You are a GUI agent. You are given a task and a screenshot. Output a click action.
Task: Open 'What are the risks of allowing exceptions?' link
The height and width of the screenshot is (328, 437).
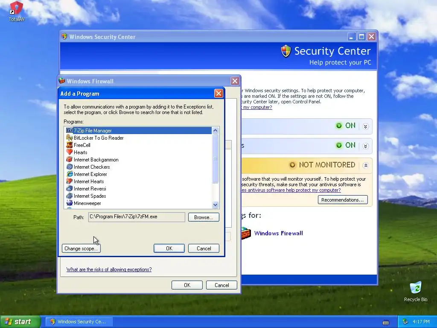coord(109,269)
